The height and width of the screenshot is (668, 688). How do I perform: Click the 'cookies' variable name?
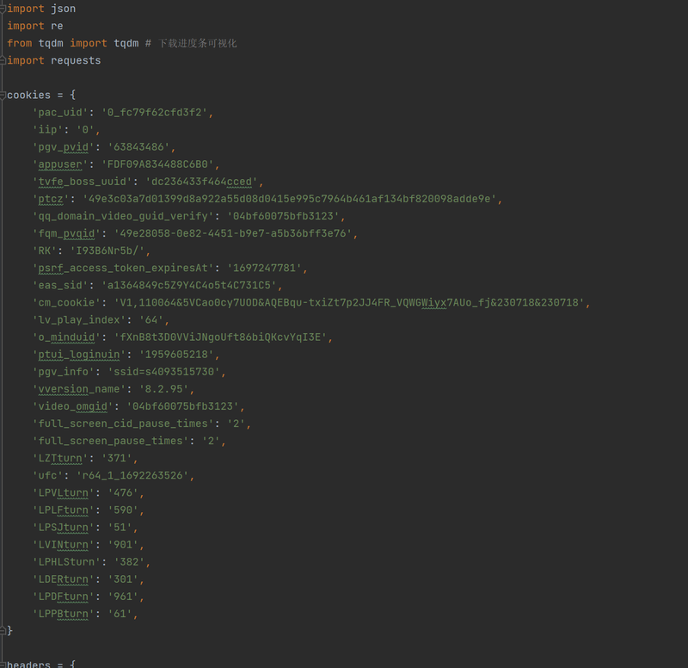(x=29, y=96)
